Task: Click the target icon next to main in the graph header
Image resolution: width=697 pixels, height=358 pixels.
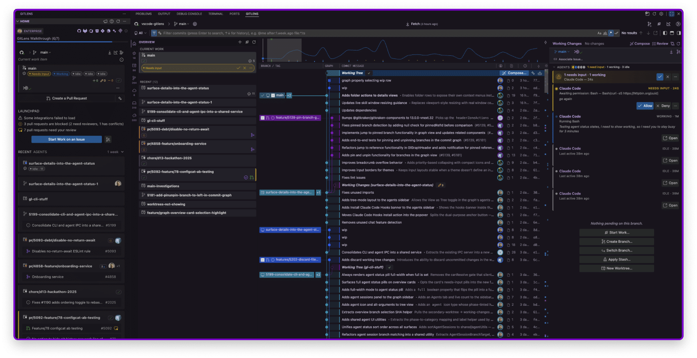Action: (x=195, y=24)
